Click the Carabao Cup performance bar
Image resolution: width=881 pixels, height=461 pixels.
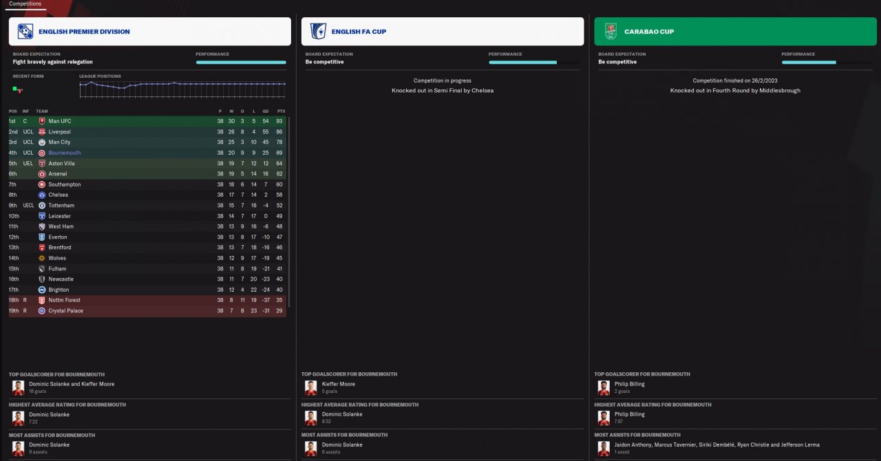pyautogui.click(x=827, y=63)
